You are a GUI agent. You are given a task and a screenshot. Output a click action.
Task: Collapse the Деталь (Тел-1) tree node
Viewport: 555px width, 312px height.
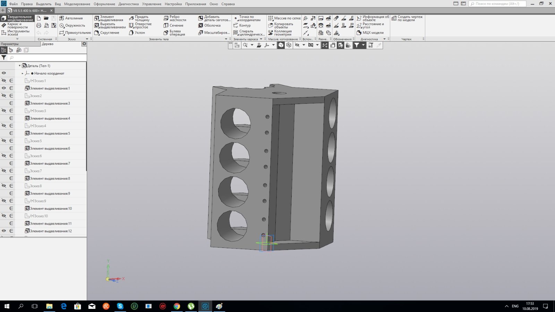[19, 66]
